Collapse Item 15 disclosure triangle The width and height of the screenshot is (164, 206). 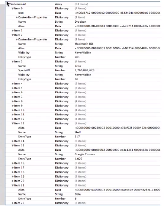tap(13, 146)
